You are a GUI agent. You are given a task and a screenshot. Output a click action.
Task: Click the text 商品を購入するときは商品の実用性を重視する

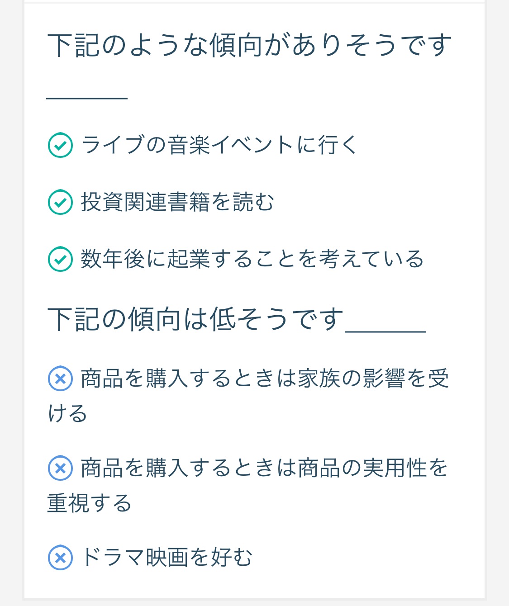248,485
